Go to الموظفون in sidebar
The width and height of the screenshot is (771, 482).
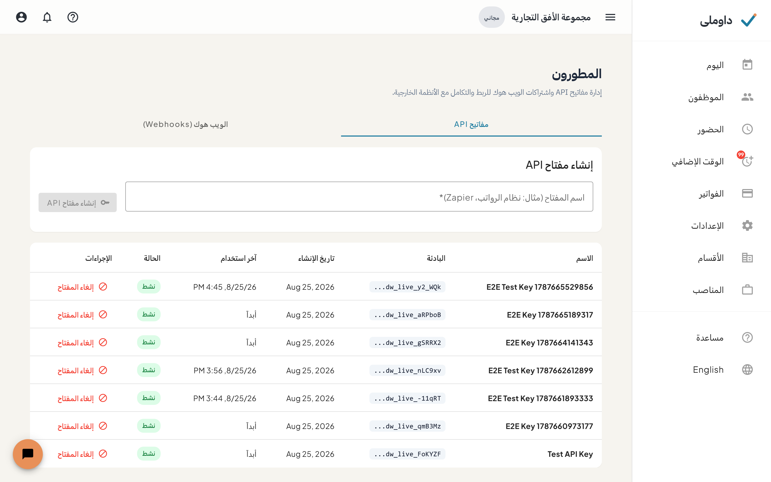(x=706, y=97)
